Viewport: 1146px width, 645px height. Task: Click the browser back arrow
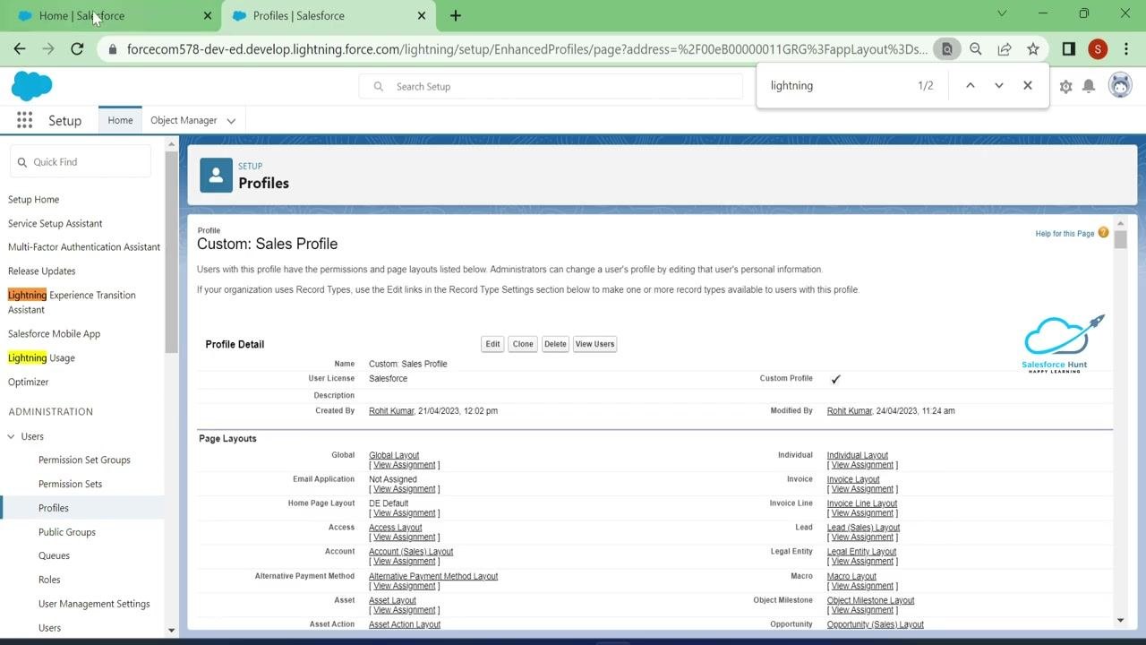click(x=20, y=49)
